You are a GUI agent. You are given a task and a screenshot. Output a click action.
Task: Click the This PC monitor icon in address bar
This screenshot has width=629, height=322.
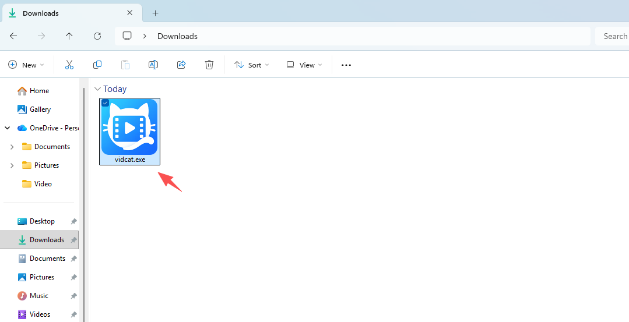click(127, 36)
